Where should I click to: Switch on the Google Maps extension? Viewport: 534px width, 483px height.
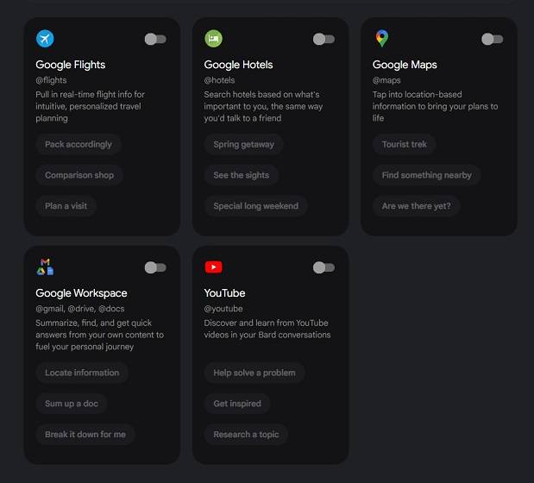tap(492, 39)
